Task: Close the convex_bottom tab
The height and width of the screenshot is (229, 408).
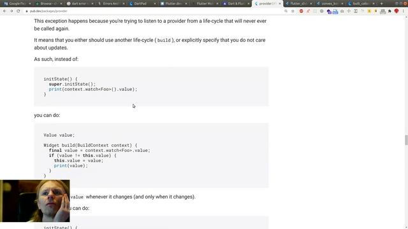Action: click(x=342, y=4)
